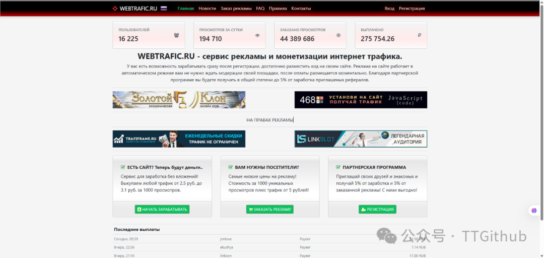Open the FAQ menu item
544x258 pixels.
(260, 9)
